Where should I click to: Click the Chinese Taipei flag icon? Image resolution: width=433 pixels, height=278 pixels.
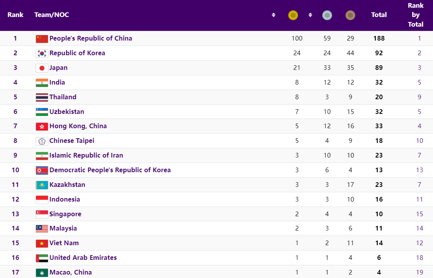point(42,141)
